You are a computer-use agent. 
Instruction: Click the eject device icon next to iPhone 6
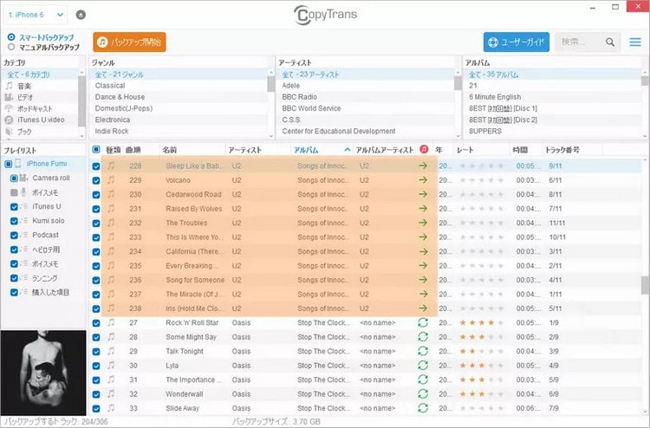coord(81,15)
